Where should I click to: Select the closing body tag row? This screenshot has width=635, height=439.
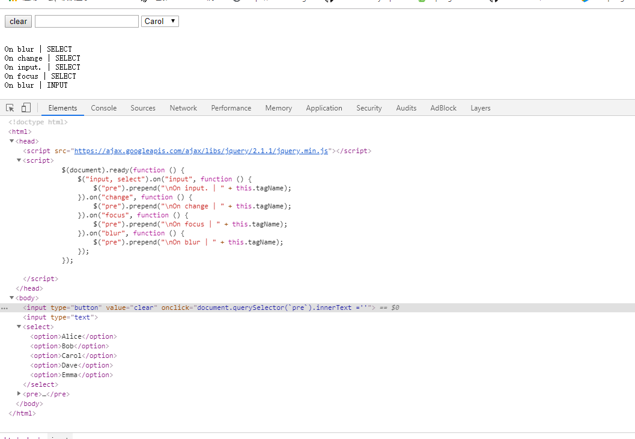(x=29, y=404)
